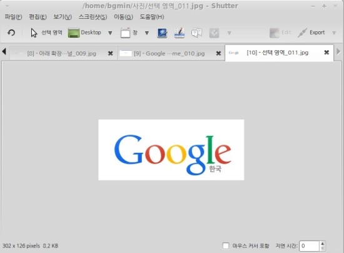Increase the delay with the up stepper
This screenshot has height=253, width=344.
322,244
